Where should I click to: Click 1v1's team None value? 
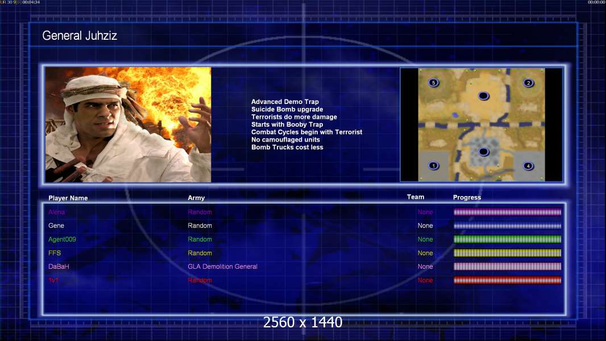[x=425, y=280]
